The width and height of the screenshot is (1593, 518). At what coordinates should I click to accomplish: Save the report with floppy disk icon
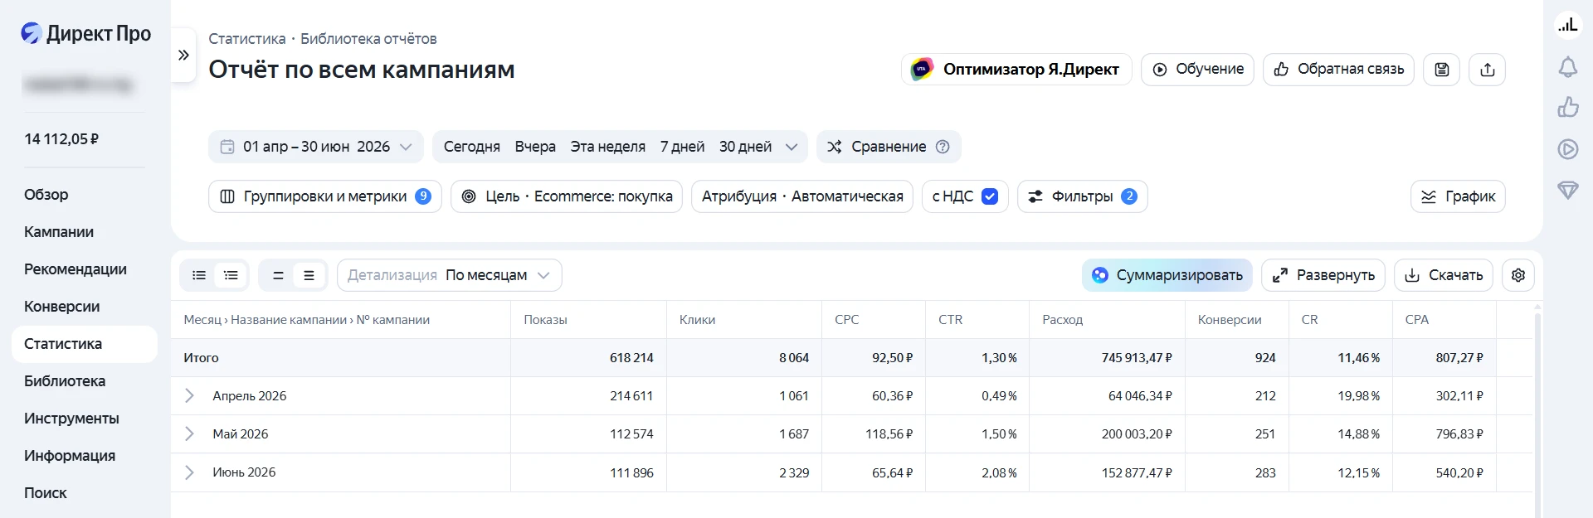tap(1442, 70)
